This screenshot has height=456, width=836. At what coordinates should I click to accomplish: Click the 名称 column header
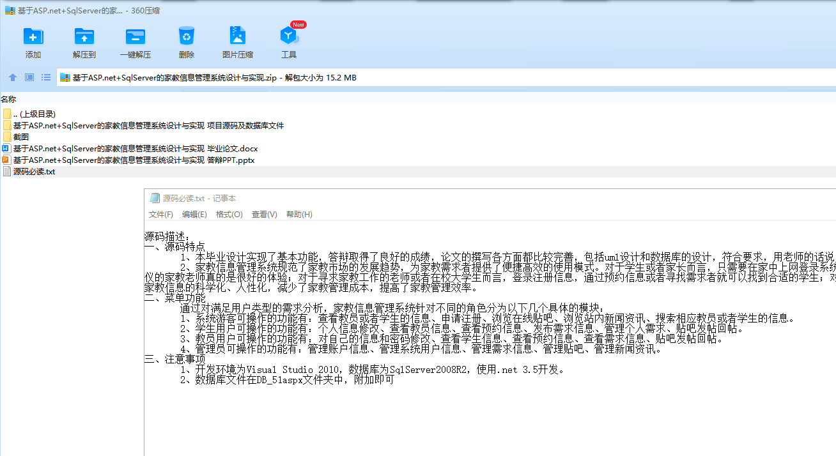pos(8,99)
